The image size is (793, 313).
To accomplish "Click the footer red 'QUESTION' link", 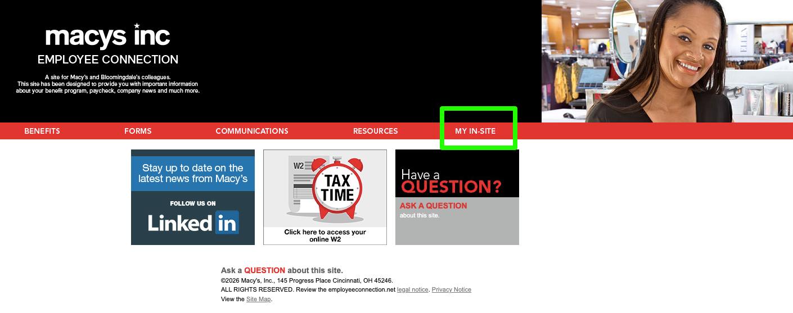I will point(264,270).
